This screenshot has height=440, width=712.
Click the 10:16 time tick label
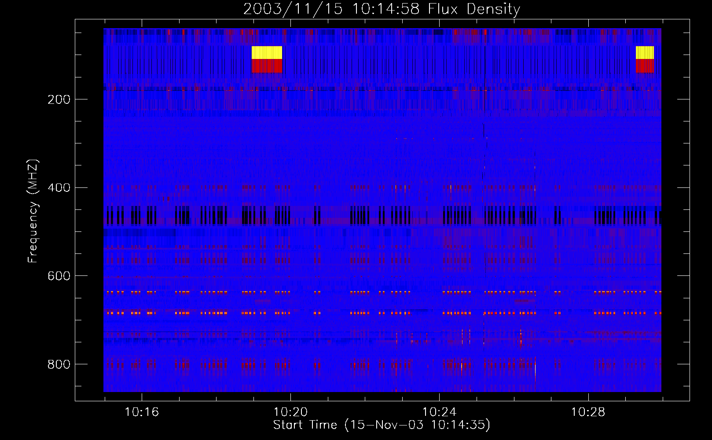[x=142, y=412]
